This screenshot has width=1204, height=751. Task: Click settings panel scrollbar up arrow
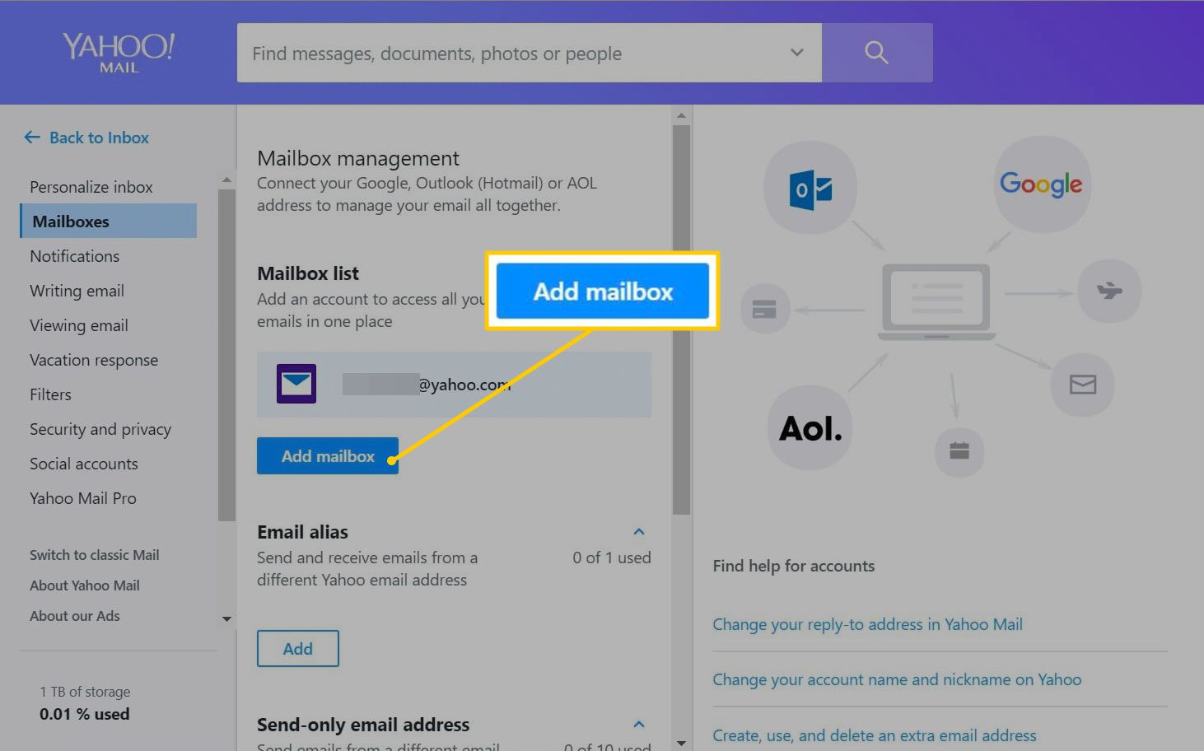pyautogui.click(x=681, y=115)
